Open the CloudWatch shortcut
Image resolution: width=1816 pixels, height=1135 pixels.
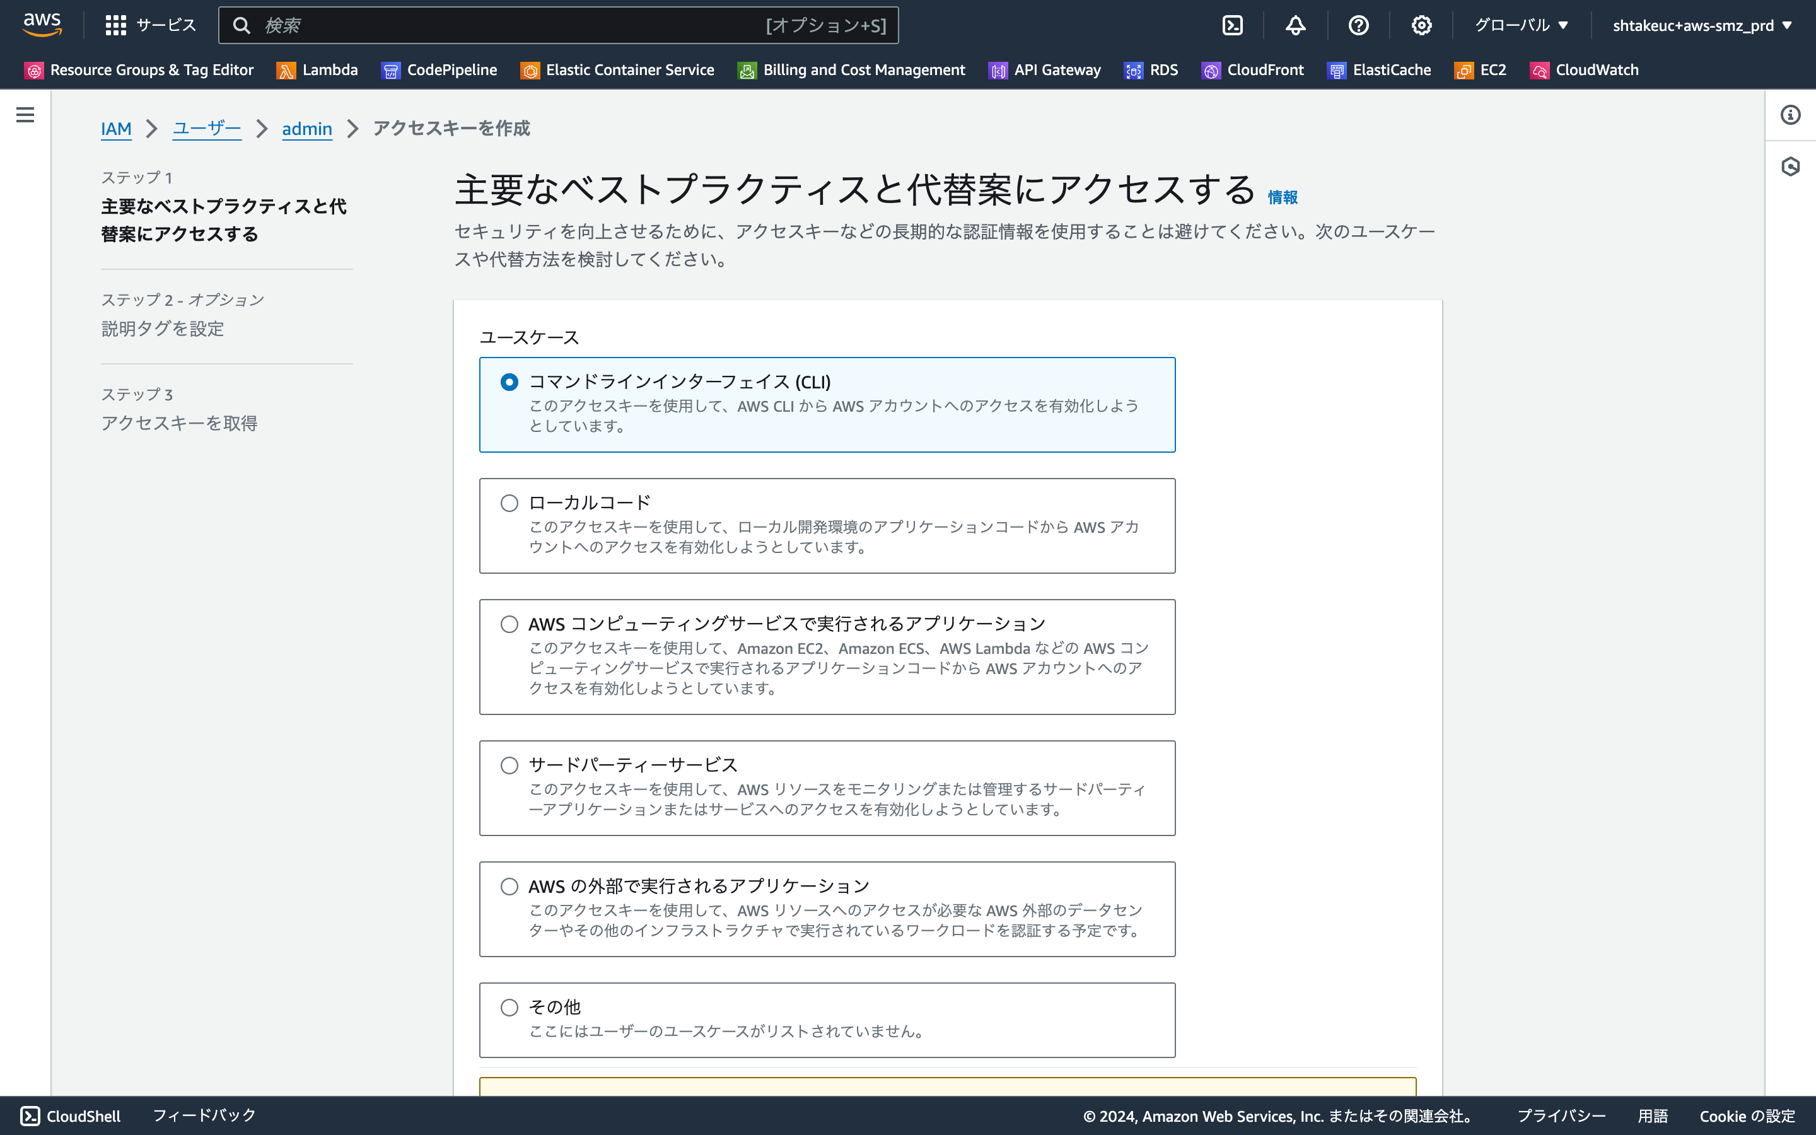pos(1584,70)
